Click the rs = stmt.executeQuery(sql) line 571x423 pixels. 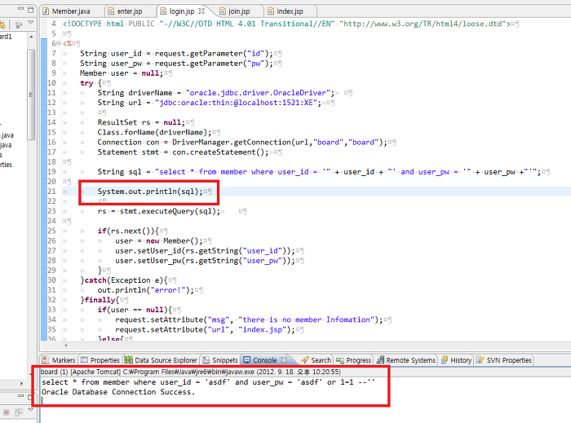[159, 211]
